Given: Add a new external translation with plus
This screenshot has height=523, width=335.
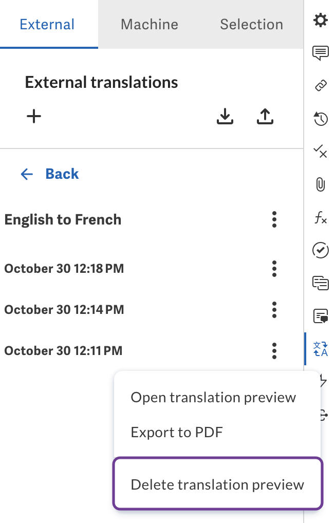Looking at the screenshot, I should [34, 117].
